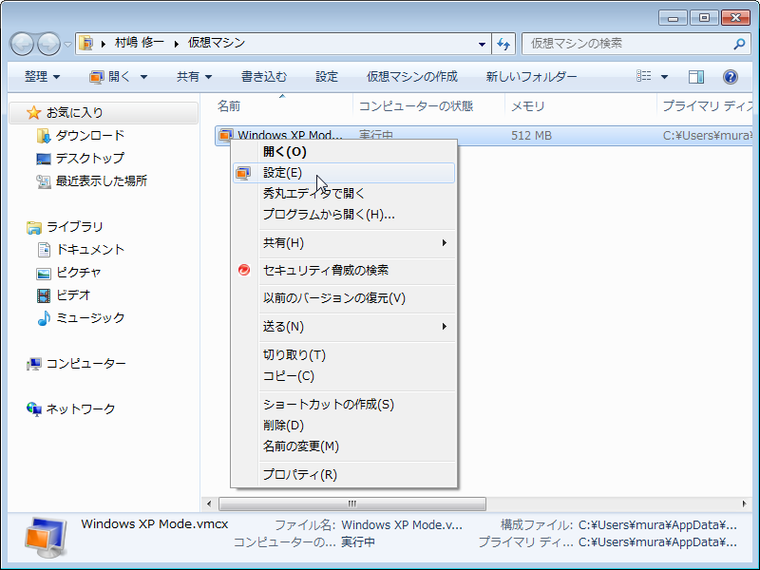This screenshot has width=760, height=570.
Task: Click the 512 MB memory cell
Action: tap(531, 136)
